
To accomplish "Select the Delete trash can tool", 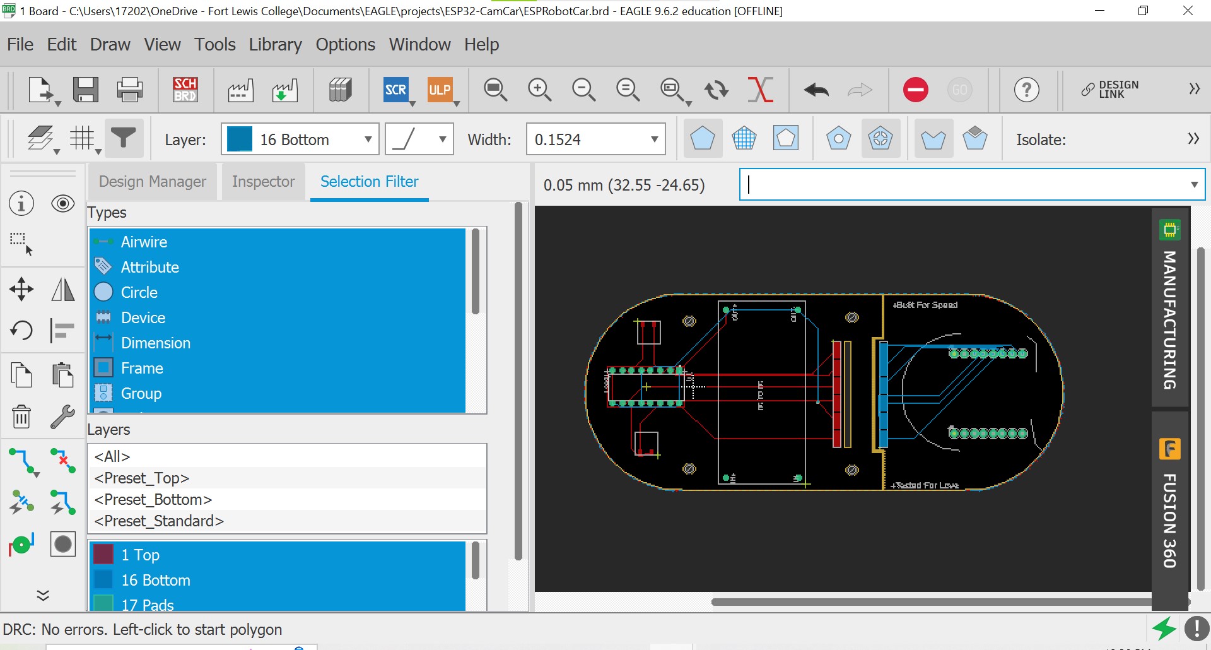I will pos(21,417).
